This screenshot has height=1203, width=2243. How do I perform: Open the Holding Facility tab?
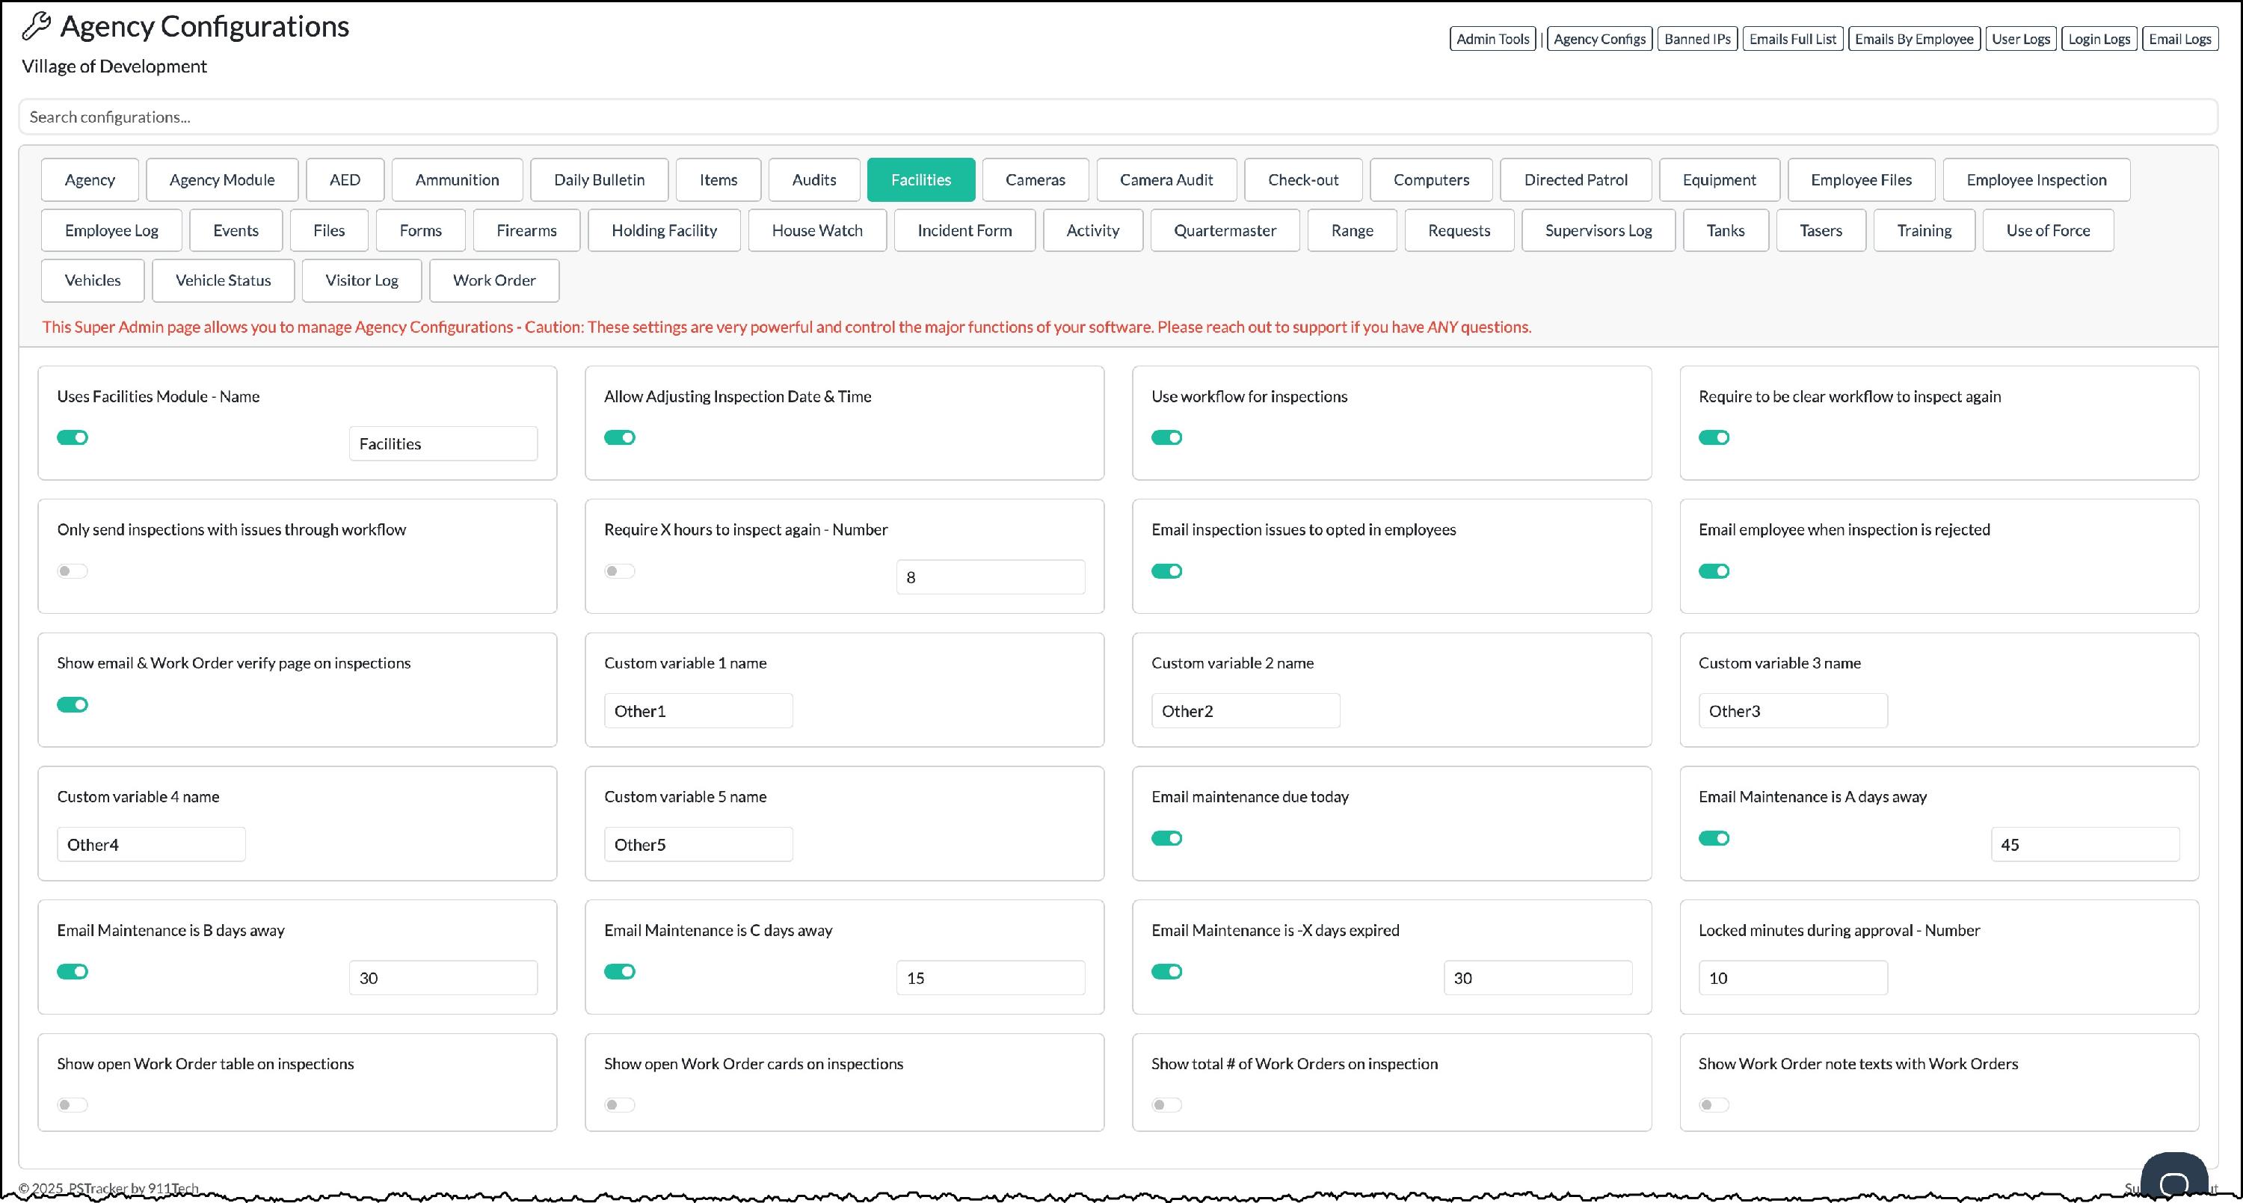663,231
